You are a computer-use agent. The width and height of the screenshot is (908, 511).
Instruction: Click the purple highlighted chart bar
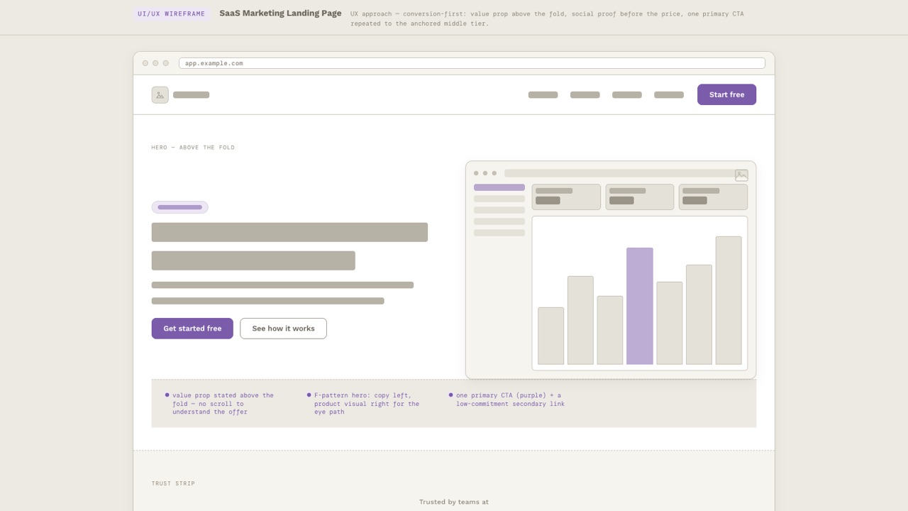(x=640, y=306)
